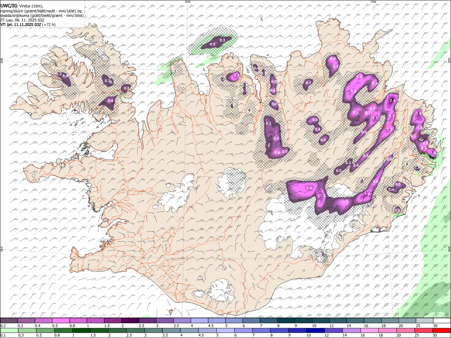451x338 pixels.
Task: Click upper legend swatch between 1.5 and 2
Action: [x=113, y=321]
